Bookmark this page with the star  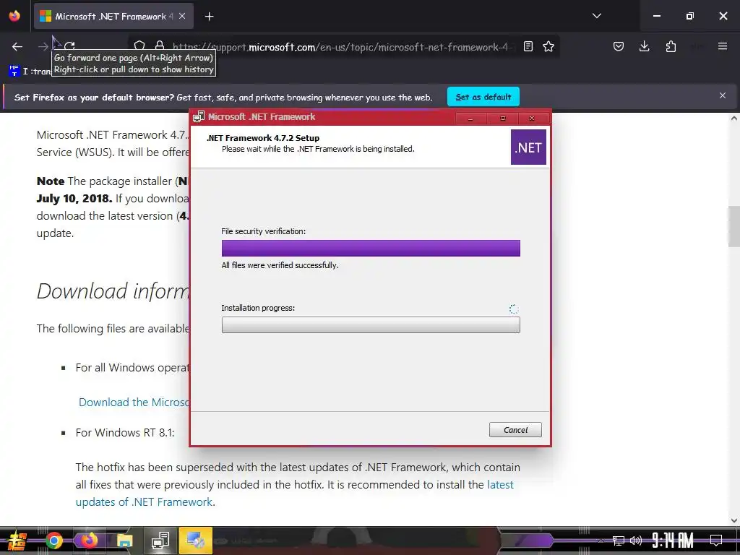click(548, 46)
